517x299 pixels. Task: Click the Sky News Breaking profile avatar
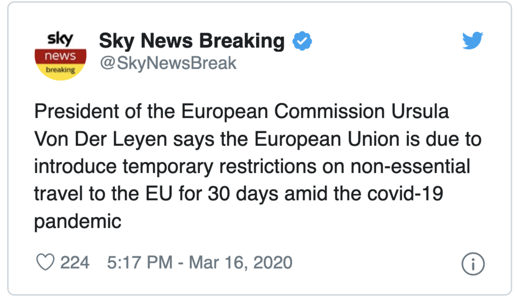pyautogui.click(x=61, y=56)
